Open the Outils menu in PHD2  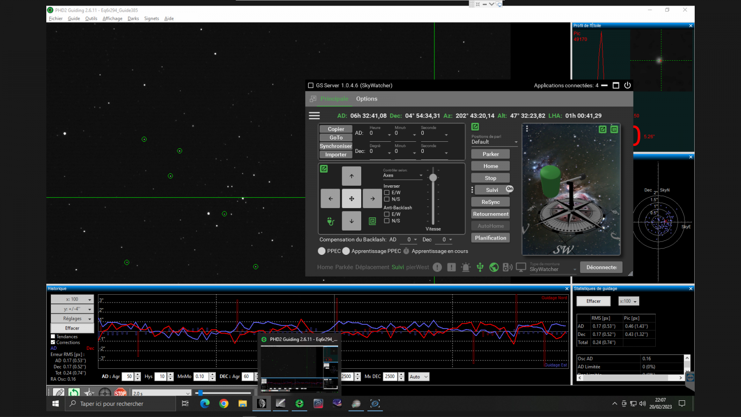coord(91,19)
